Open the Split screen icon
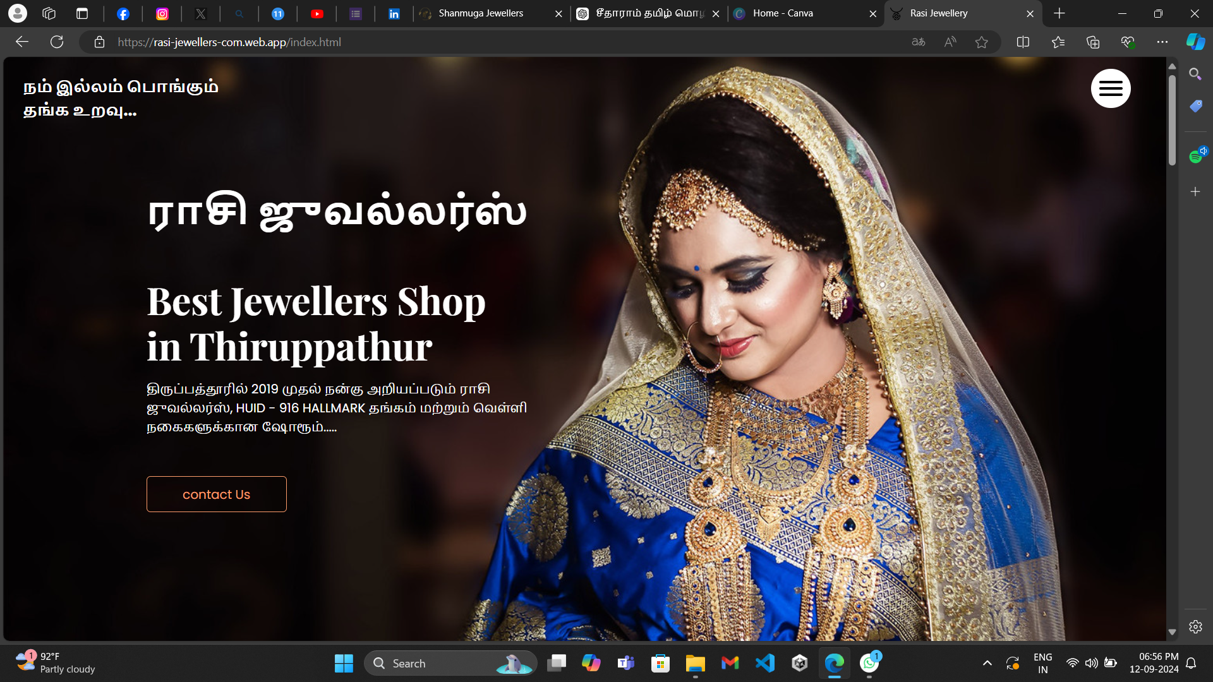 (x=1023, y=42)
